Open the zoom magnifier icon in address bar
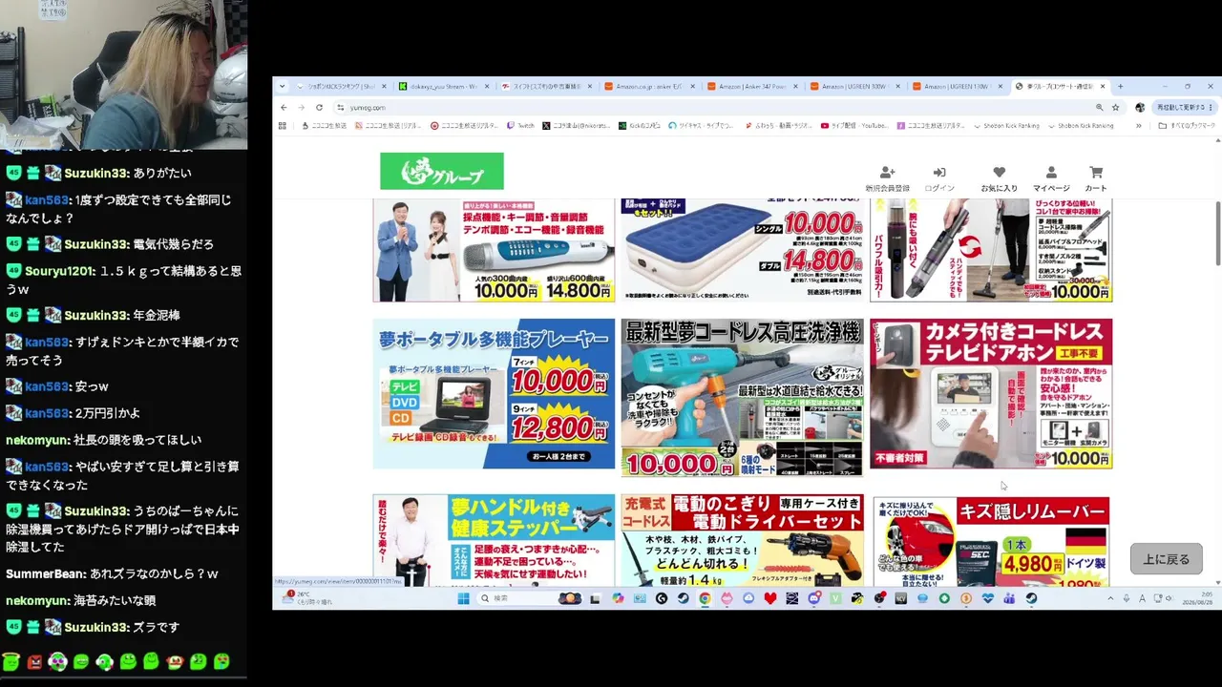The image size is (1222, 687). coord(1099,107)
